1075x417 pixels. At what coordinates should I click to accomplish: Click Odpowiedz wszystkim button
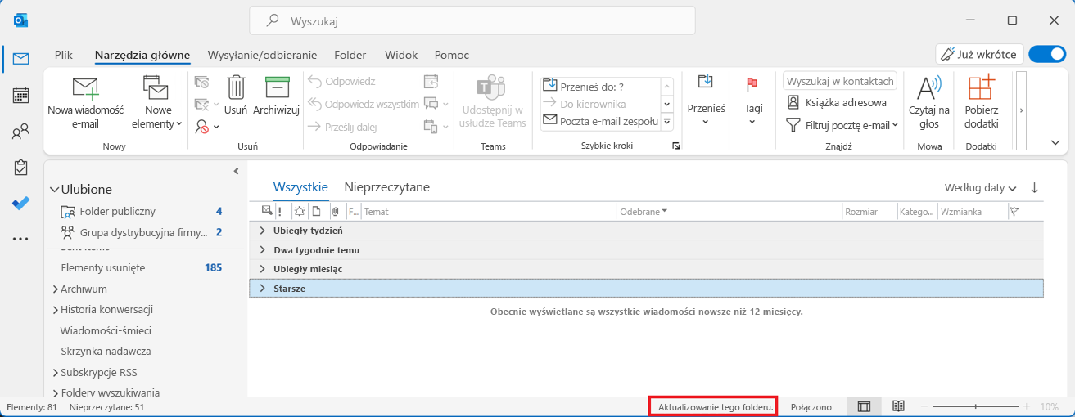point(364,104)
